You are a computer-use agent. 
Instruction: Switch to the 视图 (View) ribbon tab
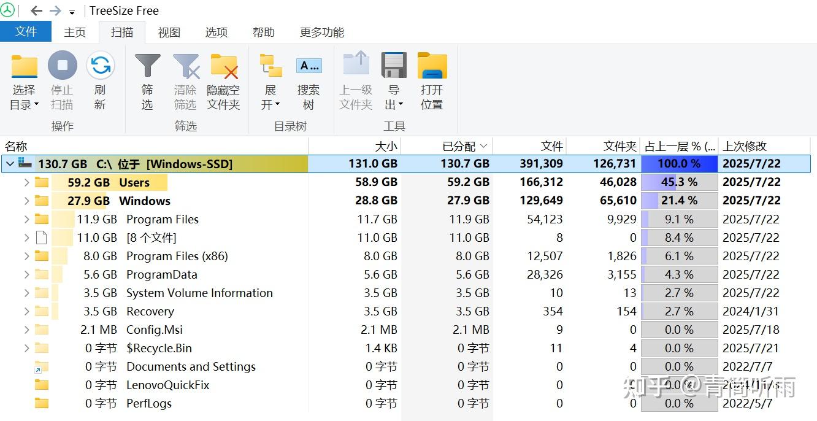click(x=168, y=32)
